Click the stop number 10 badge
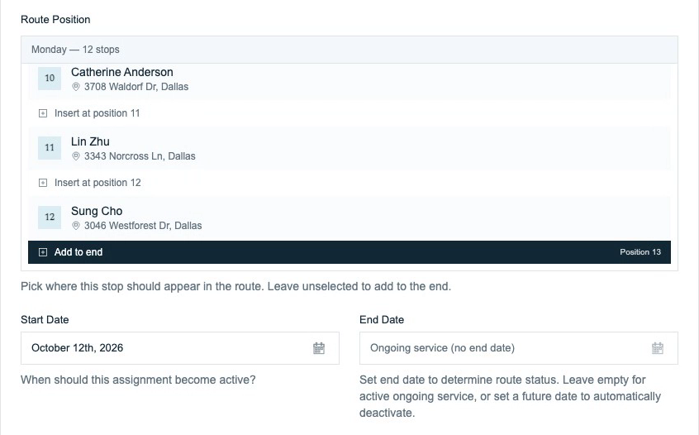This screenshot has height=435, width=699. [x=50, y=78]
